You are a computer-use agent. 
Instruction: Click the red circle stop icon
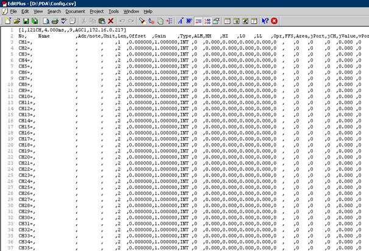[274, 21]
